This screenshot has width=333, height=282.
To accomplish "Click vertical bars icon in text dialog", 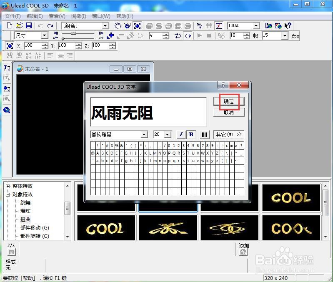I will point(204,135).
